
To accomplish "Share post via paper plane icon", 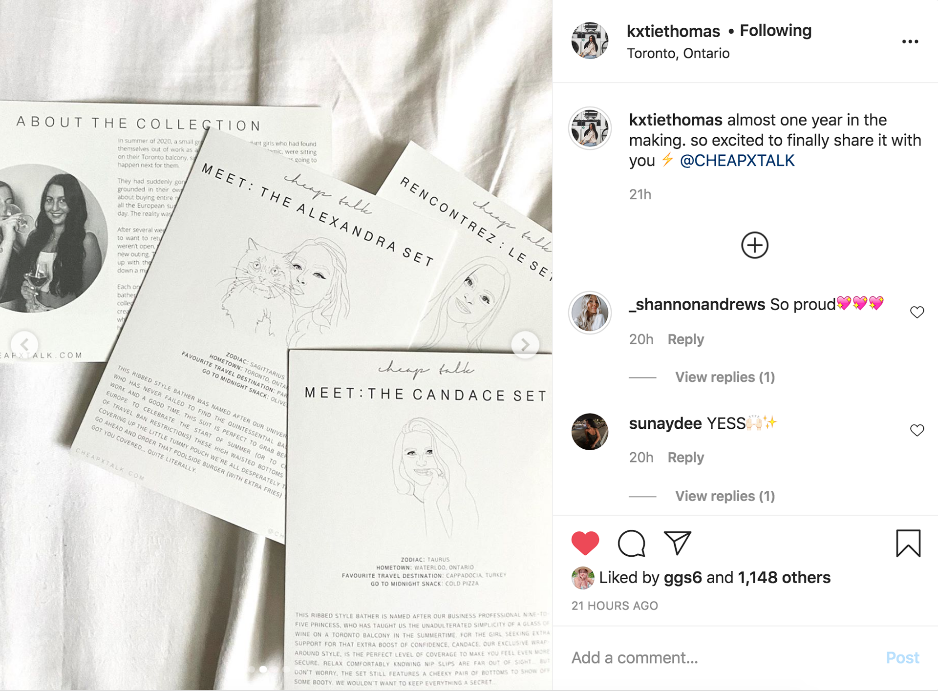I will [x=677, y=543].
